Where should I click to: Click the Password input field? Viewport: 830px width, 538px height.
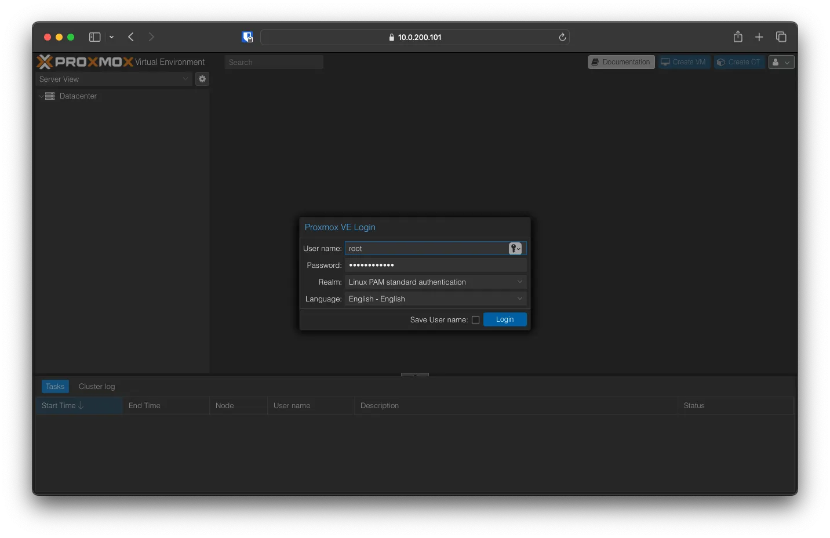click(436, 266)
